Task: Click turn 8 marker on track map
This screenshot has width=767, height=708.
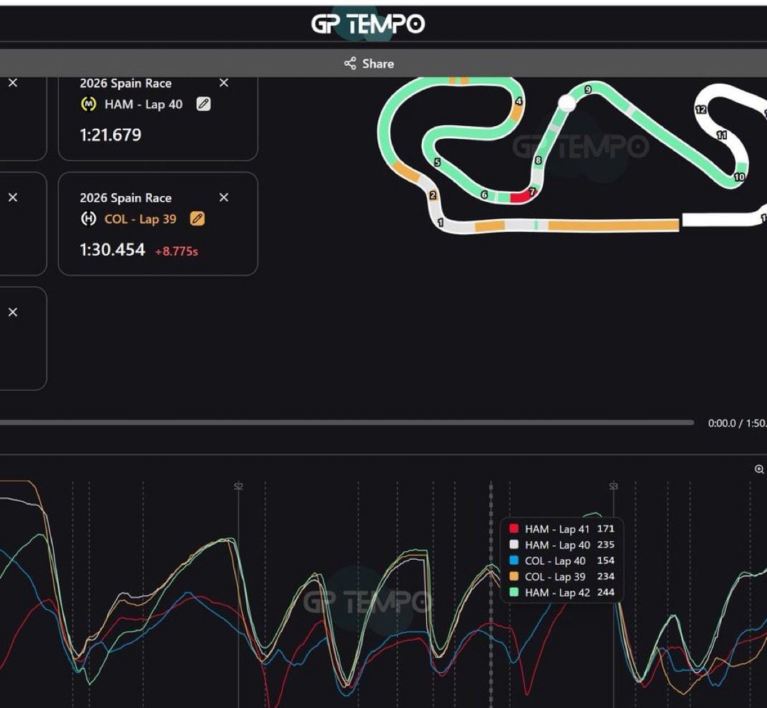Action: pos(538,160)
